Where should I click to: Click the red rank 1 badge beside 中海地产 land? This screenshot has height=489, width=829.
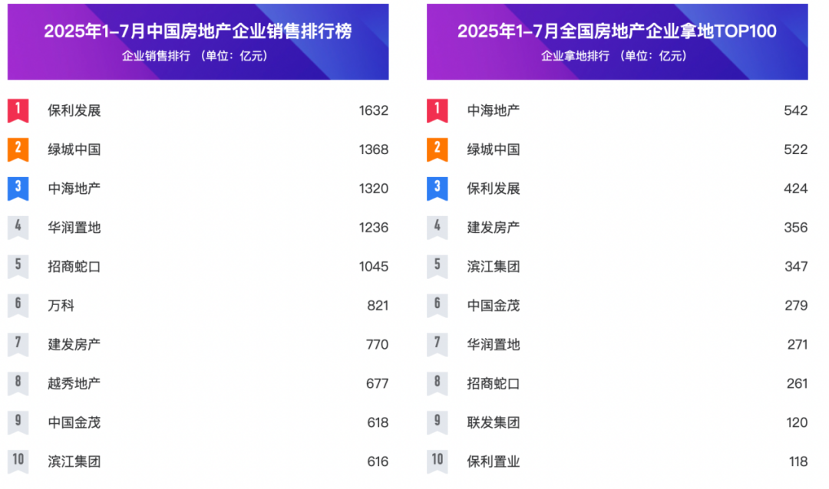pyautogui.click(x=437, y=110)
